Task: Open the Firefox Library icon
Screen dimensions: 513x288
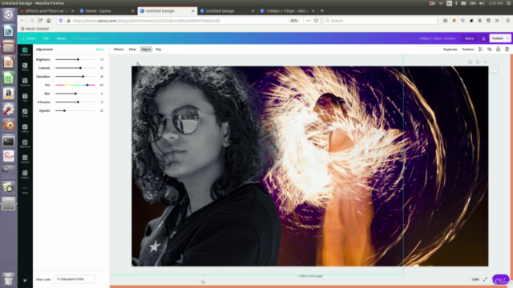Action: [446, 21]
